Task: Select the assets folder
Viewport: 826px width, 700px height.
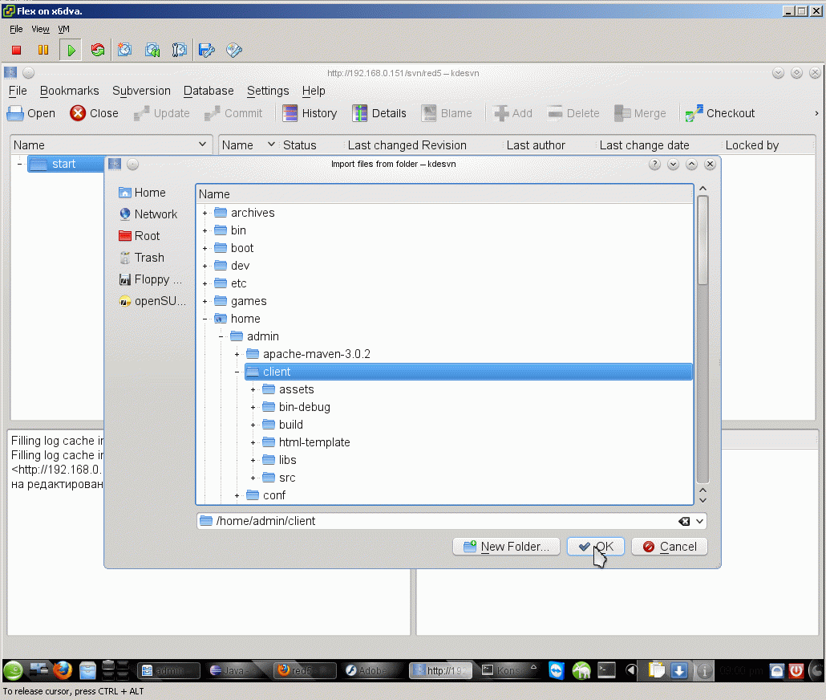Action: (x=288, y=389)
